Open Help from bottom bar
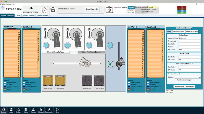204x114 pixels. (x=57, y=110)
